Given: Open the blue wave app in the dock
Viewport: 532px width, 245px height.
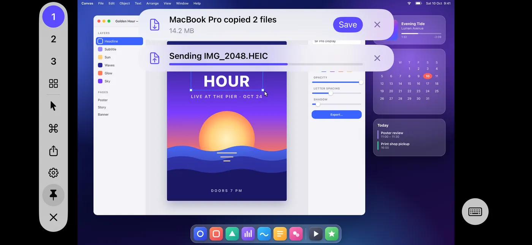Looking at the screenshot, I should [x=264, y=234].
